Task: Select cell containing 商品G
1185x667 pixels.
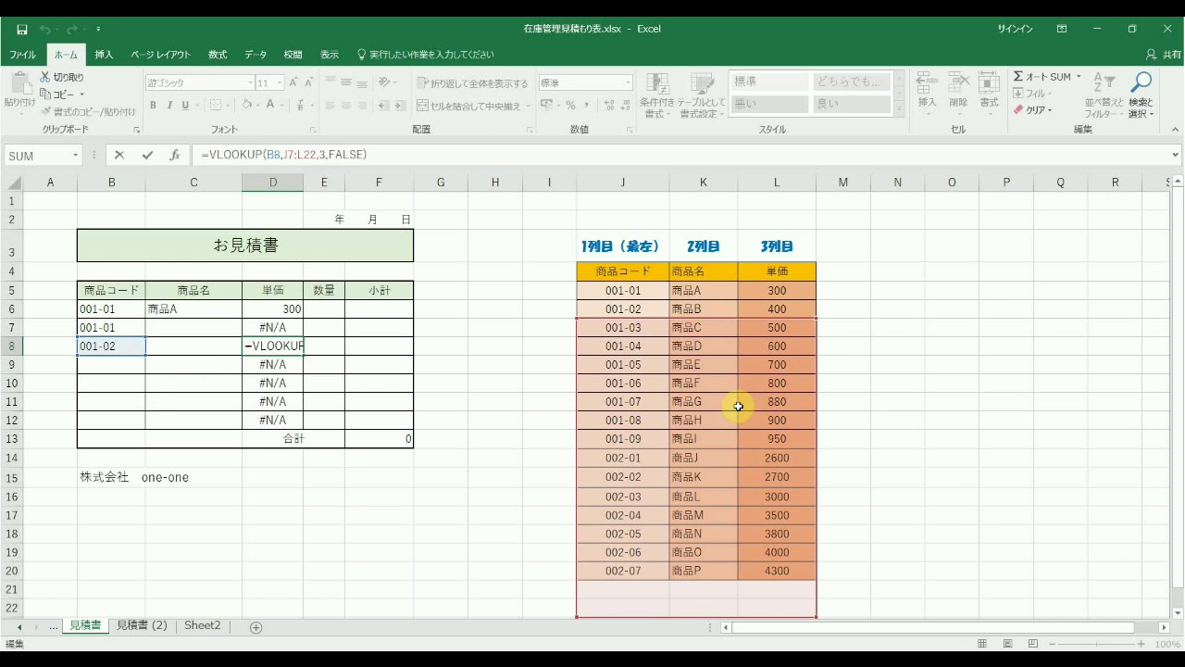Action: pyautogui.click(x=703, y=402)
